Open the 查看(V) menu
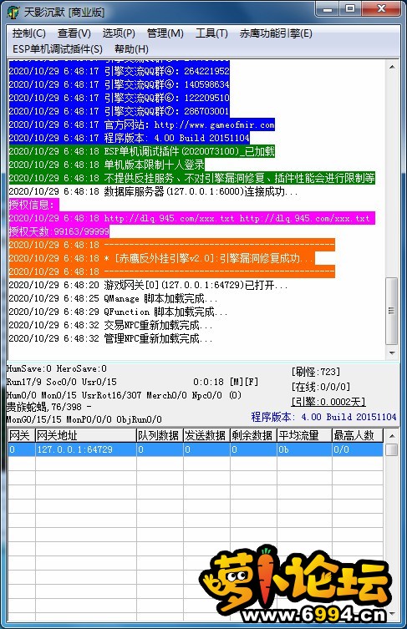Image resolution: width=407 pixels, height=629 pixels. pyautogui.click(x=74, y=33)
